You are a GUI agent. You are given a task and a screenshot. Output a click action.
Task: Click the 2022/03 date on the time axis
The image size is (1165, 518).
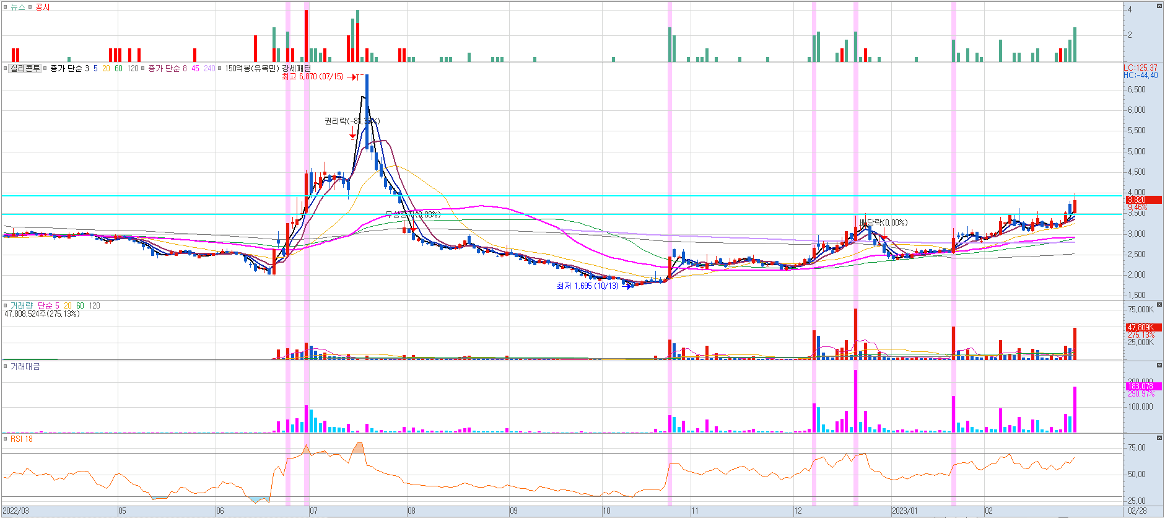point(15,511)
